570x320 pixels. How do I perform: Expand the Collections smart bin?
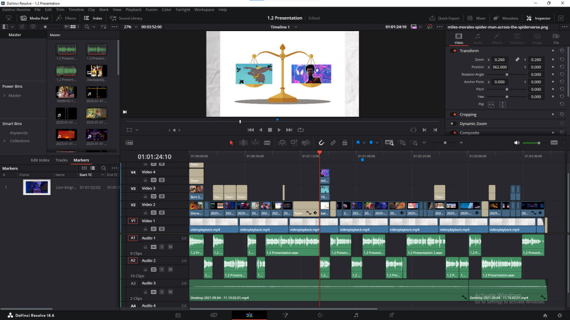(4, 141)
